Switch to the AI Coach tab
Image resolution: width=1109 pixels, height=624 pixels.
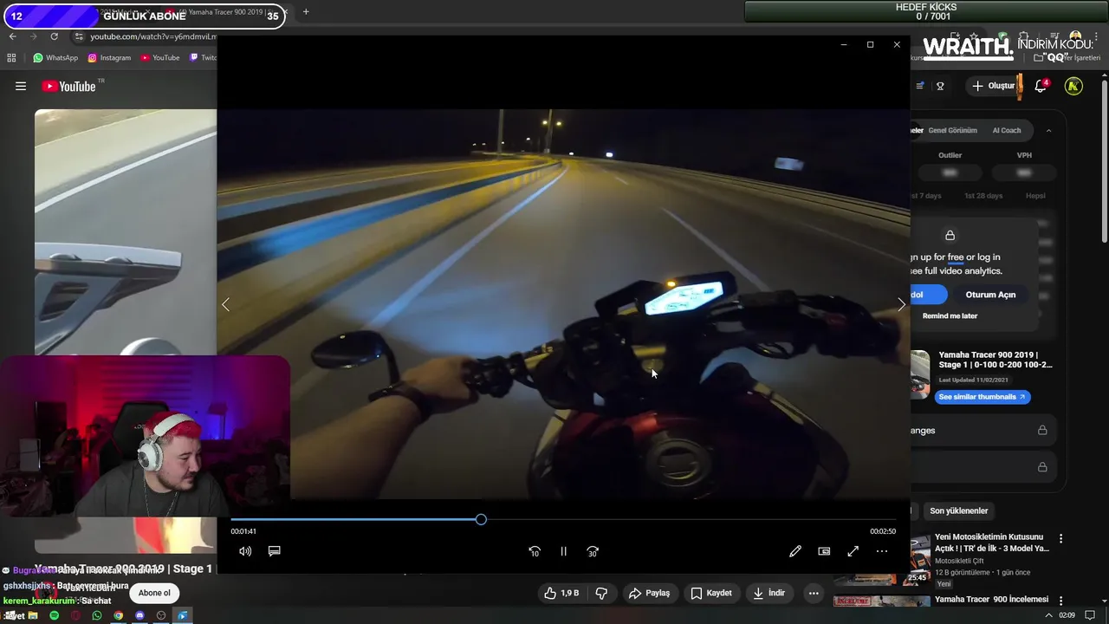(x=1007, y=130)
